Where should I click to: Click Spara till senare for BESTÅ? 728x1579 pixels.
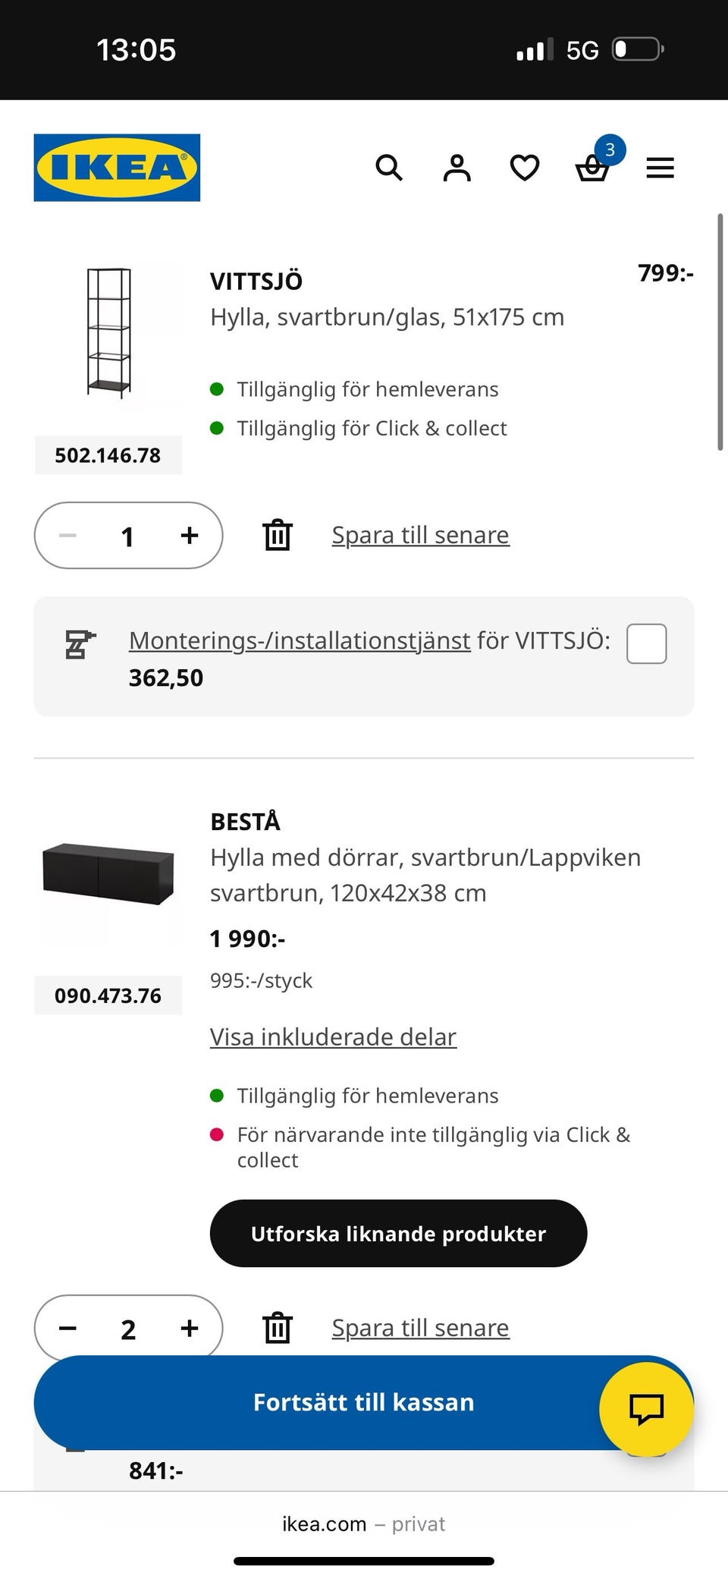coord(420,1328)
